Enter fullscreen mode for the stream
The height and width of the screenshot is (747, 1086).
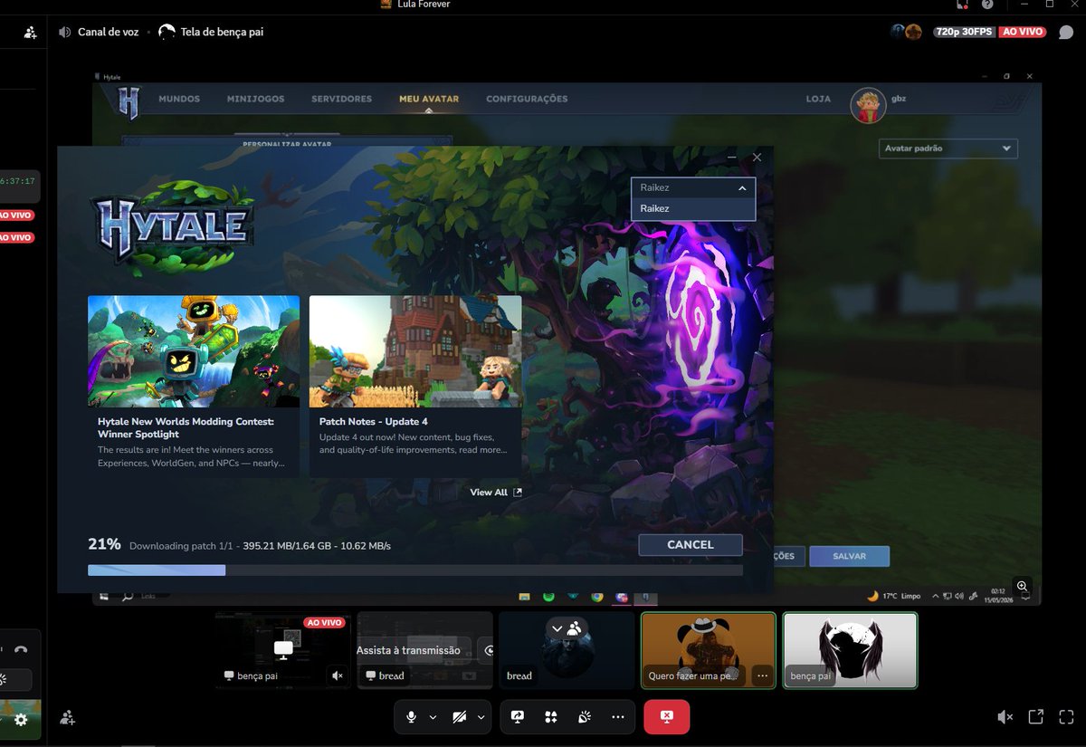(1065, 717)
